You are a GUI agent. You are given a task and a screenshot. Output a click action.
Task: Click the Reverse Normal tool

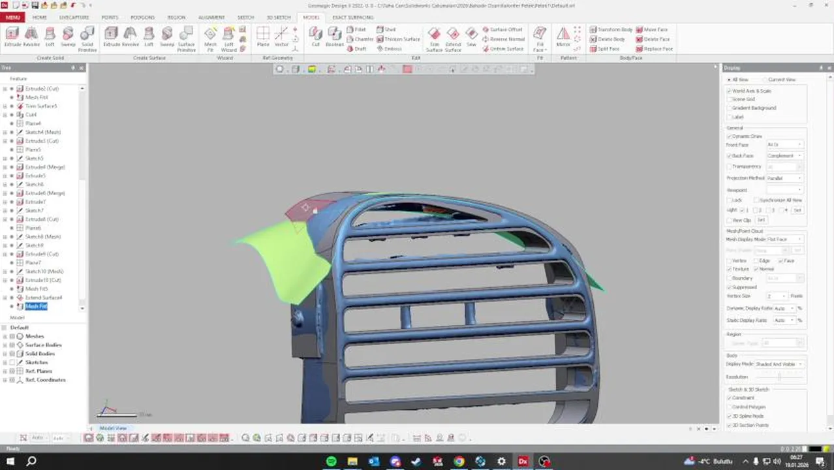[x=503, y=39]
